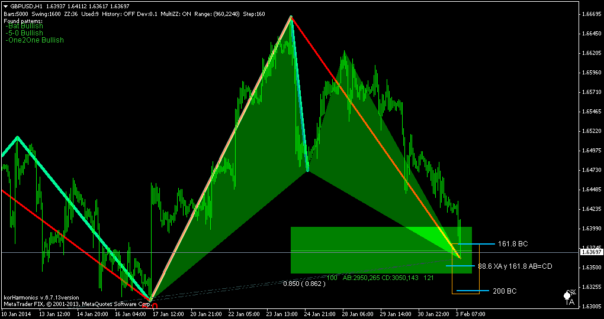The image size is (604, 319).
Task: Click the Used:9 parameter text
Action: (x=90, y=14)
